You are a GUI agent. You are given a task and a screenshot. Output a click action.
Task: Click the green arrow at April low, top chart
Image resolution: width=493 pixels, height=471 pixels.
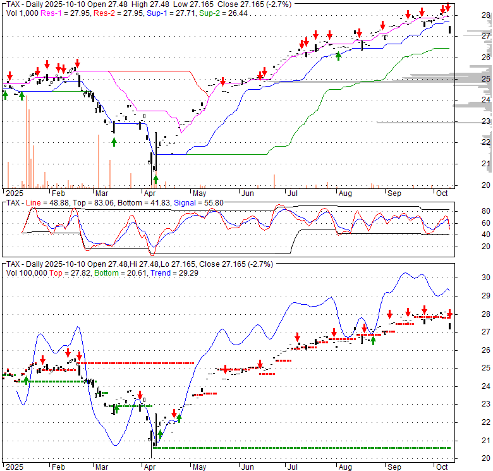[155, 179]
